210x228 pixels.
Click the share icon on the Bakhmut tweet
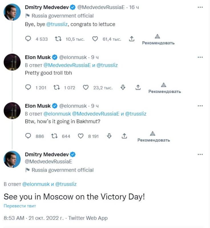pyautogui.click(x=124, y=136)
